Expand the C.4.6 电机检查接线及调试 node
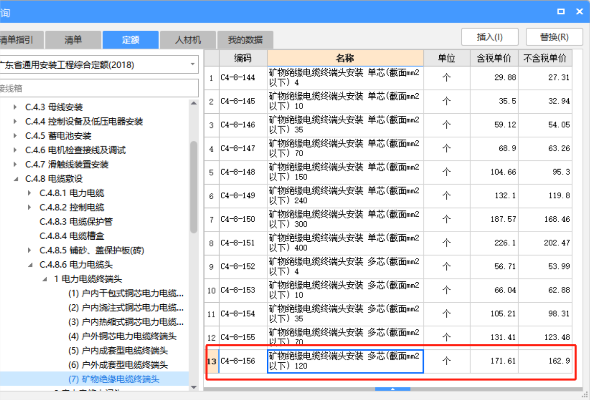 (15, 150)
